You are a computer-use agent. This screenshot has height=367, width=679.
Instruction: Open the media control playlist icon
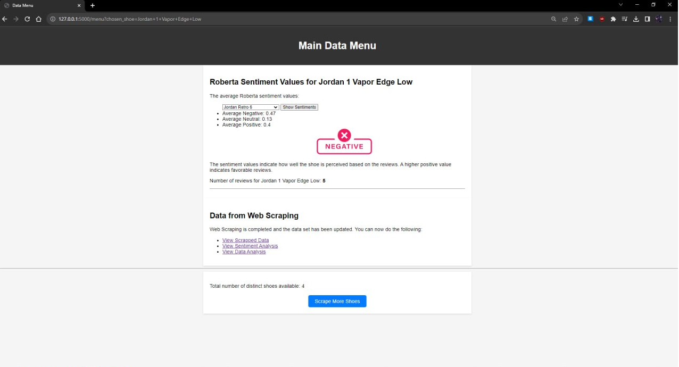[x=625, y=19]
